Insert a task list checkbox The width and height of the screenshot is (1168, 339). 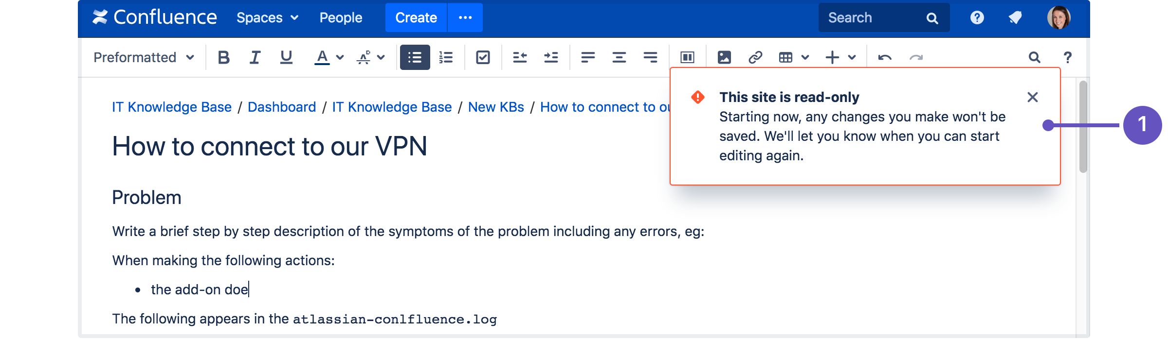483,57
